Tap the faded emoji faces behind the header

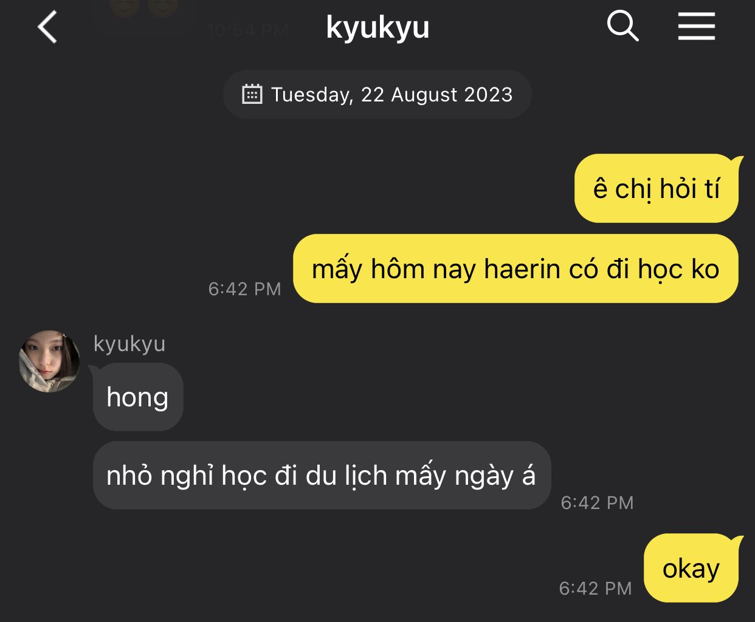pyautogui.click(x=143, y=8)
